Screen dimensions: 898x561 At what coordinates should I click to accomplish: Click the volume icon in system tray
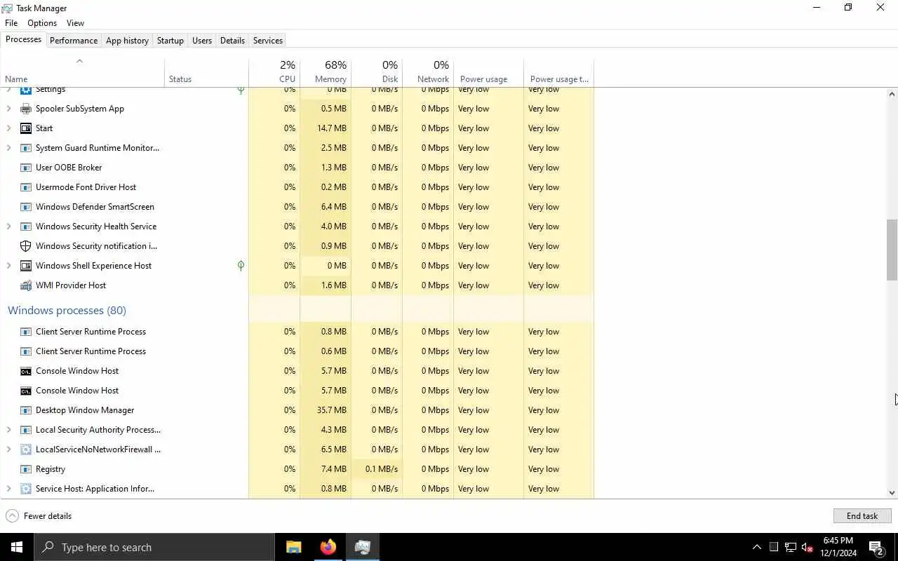tap(807, 547)
